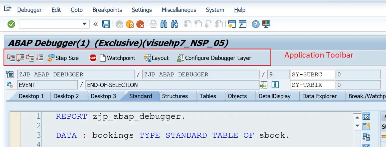Click the blue information icon beside SY-TABIX
This screenshot has height=147, width=386.
click(275, 85)
